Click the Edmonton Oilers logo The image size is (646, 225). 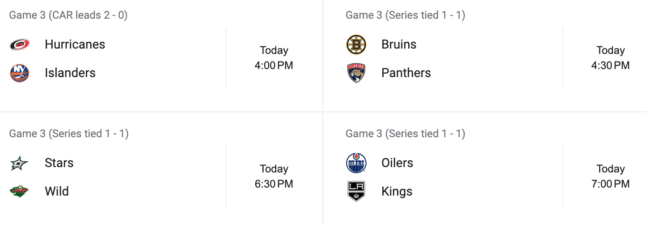tap(356, 163)
